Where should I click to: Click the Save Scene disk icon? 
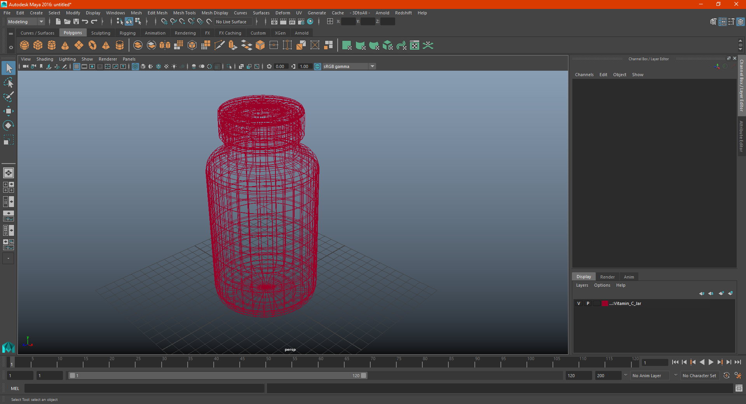76,21
